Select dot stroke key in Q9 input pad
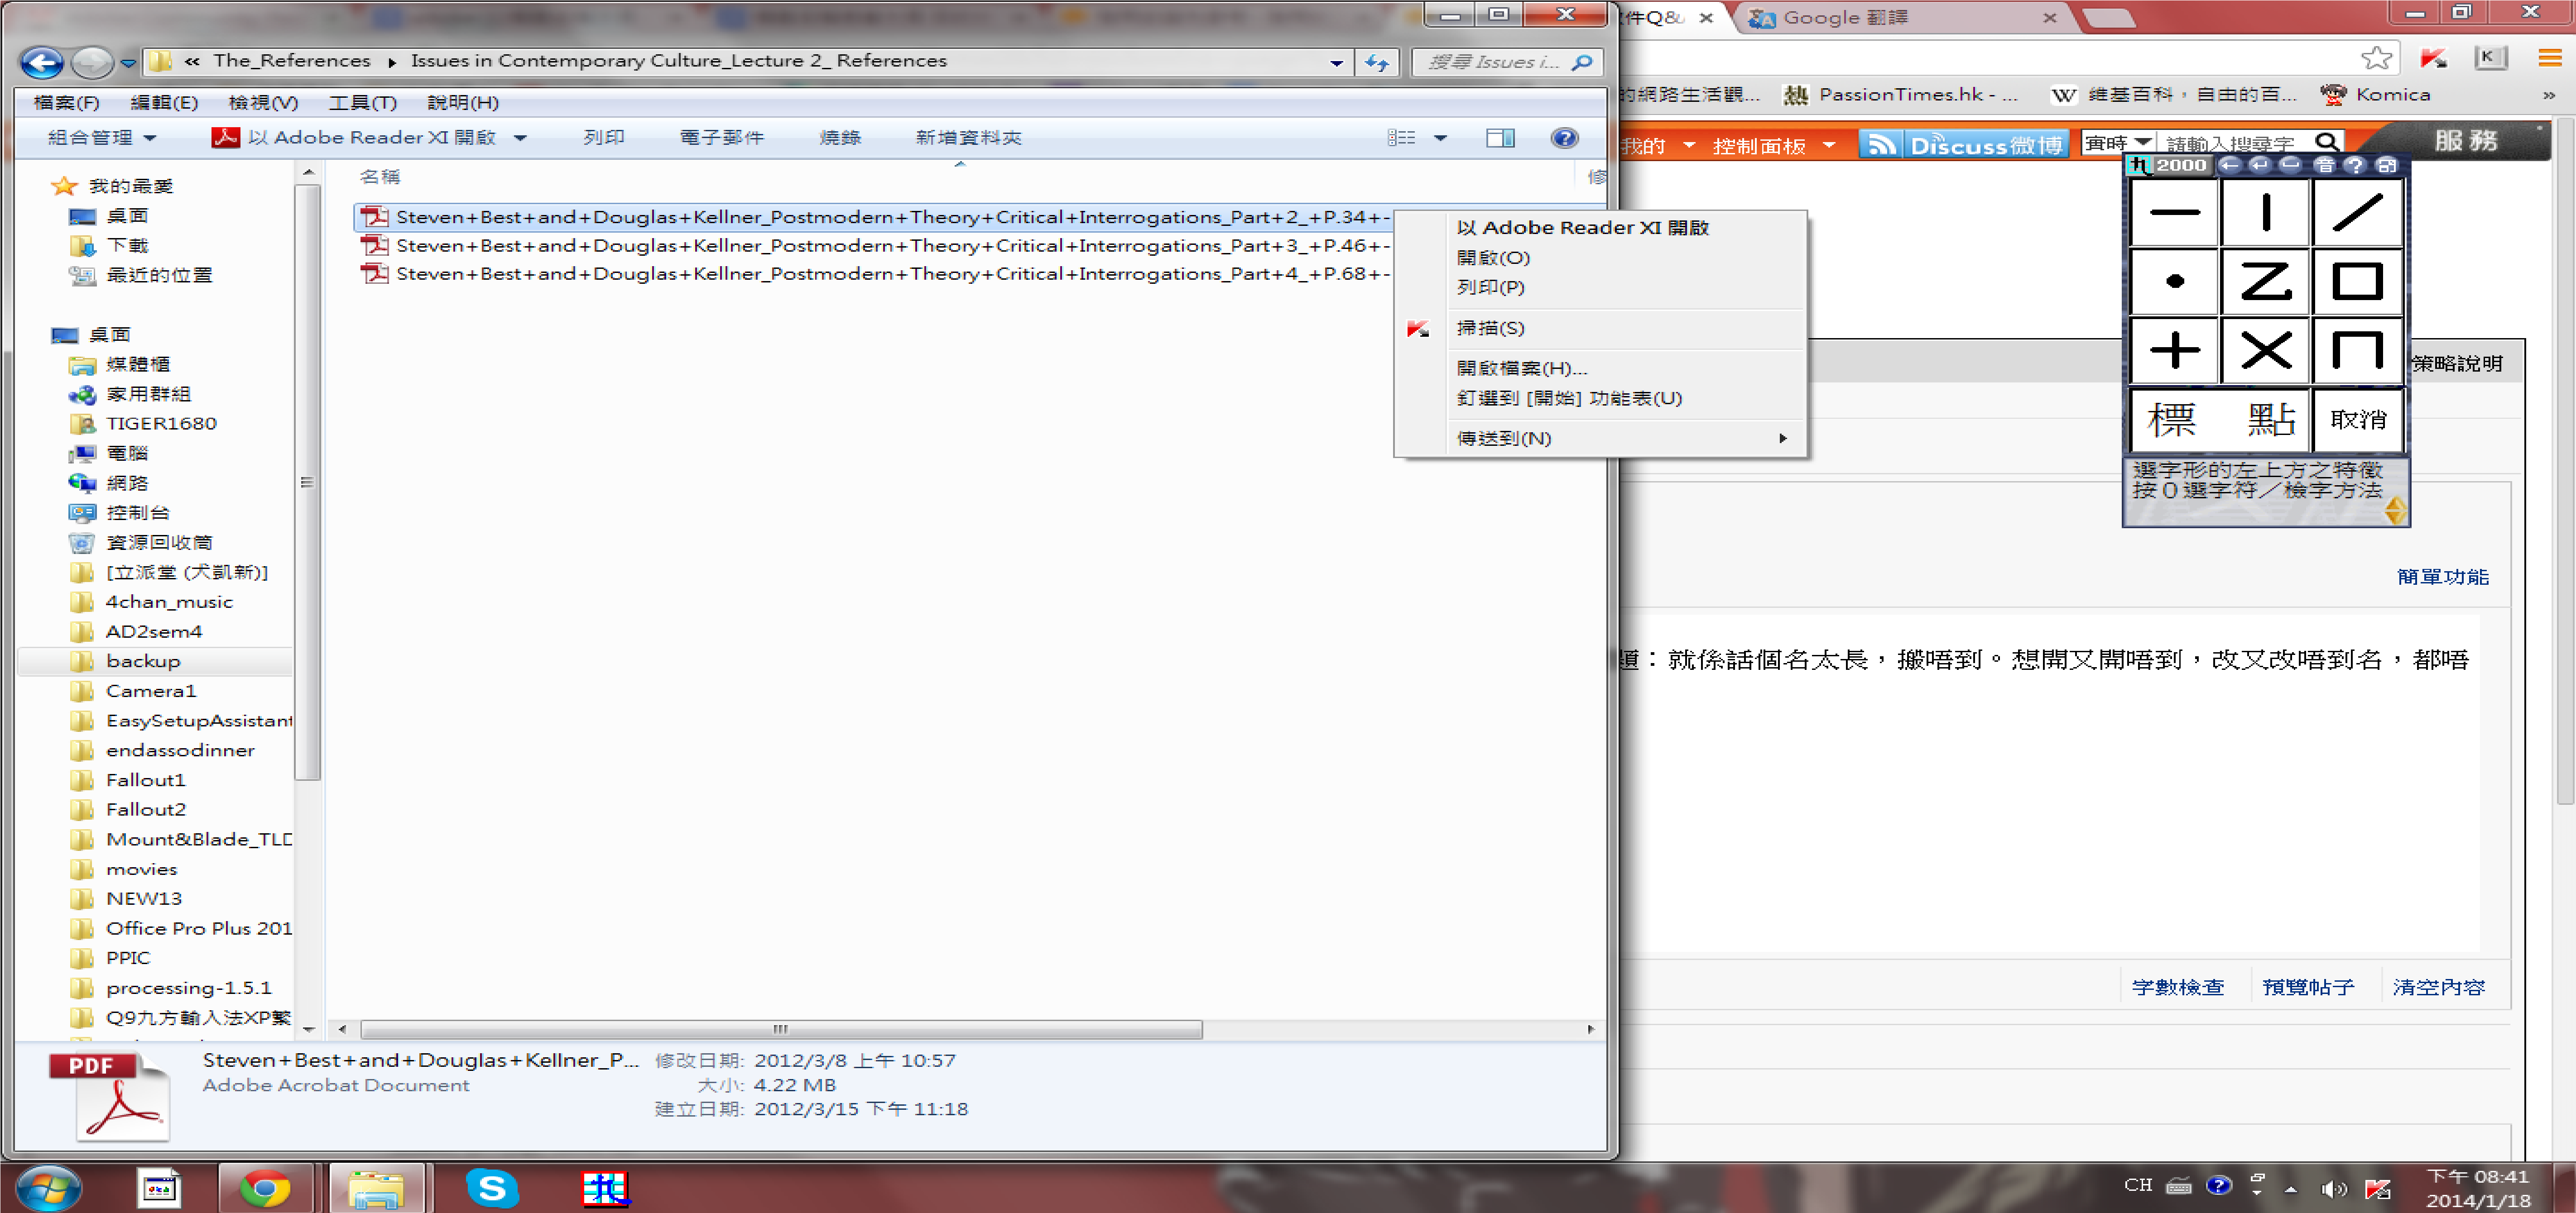Image resolution: width=2576 pixels, height=1213 pixels. pyautogui.click(x=2174, y=282)
